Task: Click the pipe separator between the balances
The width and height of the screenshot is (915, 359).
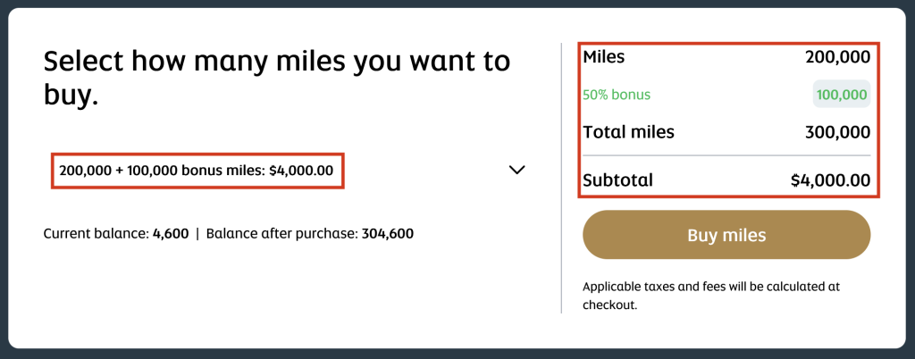Action: point(197,234)
